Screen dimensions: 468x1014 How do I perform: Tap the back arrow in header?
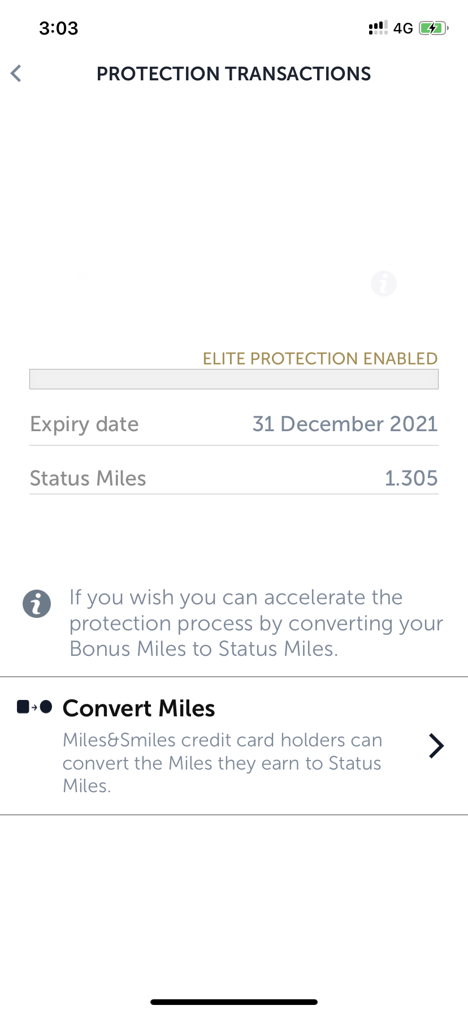(16, 74)
